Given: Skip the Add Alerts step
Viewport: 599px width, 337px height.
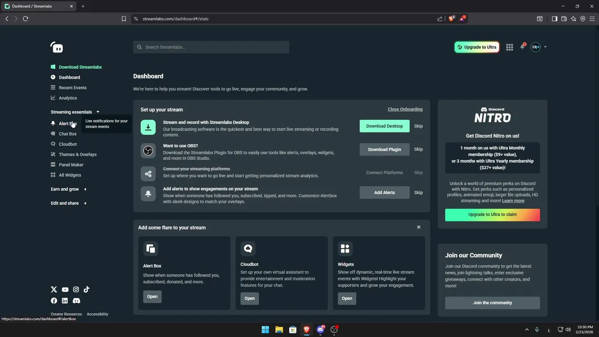Looking at the screenshot, I should pyautogui.click(x=418, y=192).
